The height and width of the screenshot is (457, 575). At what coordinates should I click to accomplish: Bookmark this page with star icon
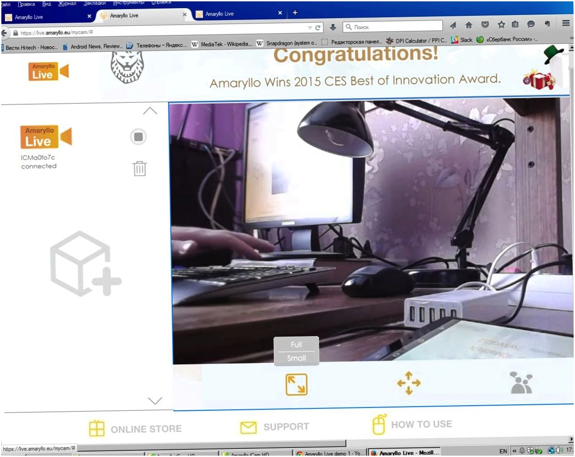(501, 24)
